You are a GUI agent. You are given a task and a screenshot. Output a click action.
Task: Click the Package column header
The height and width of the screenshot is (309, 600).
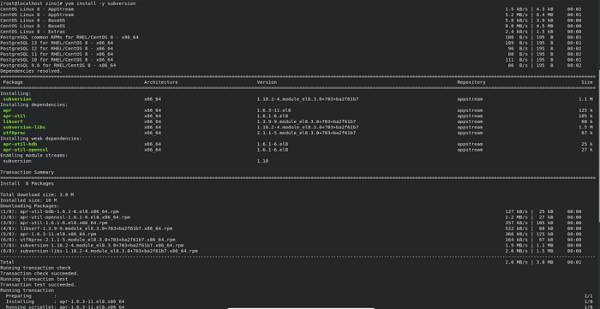(13, 82)
